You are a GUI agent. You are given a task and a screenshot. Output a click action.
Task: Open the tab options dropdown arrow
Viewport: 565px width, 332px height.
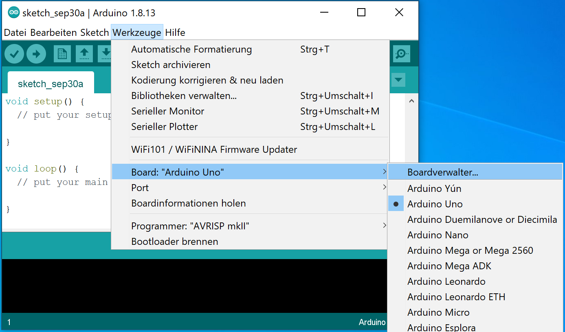point(398,80)
